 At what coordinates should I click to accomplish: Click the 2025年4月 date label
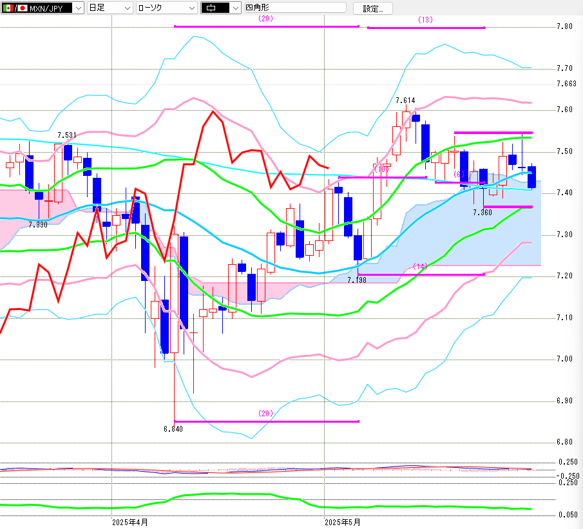pos(129,523)
